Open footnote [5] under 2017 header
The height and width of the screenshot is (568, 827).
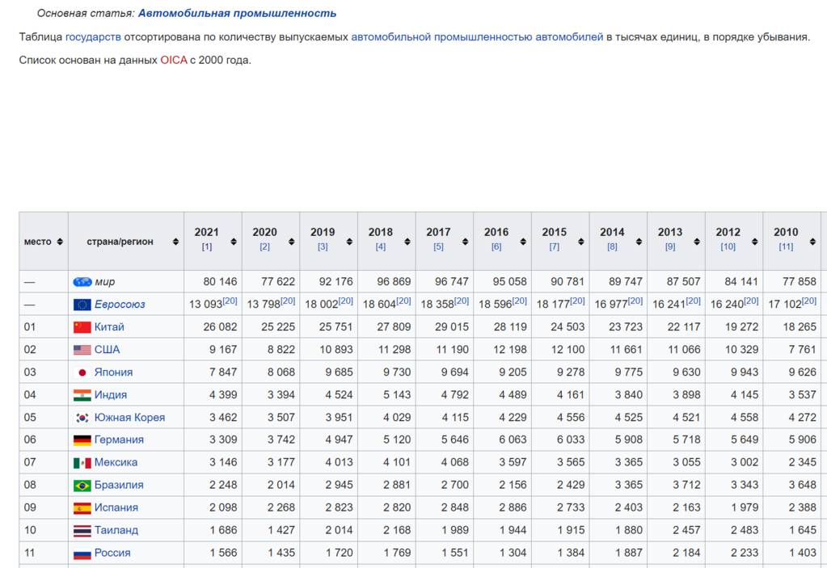click(x=438, y=246)
